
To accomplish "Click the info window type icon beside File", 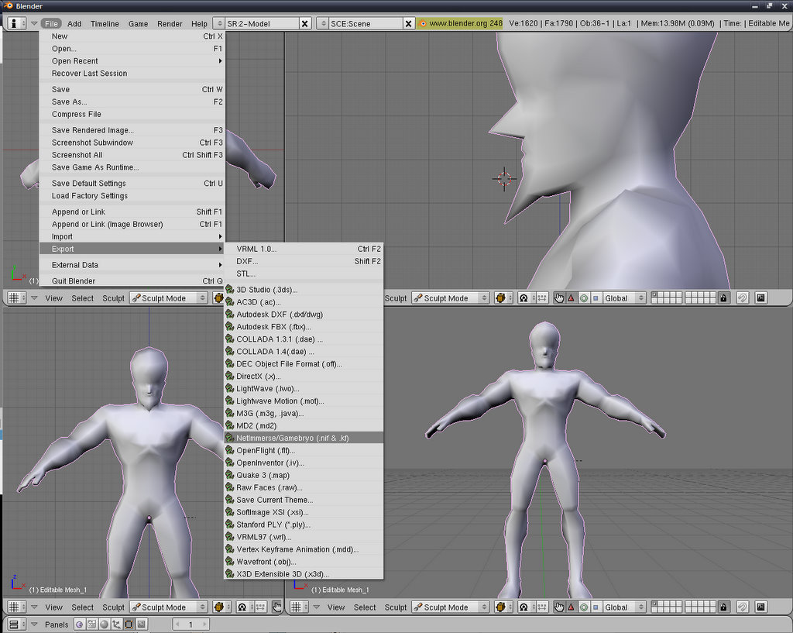I will (x=16, y=23).
